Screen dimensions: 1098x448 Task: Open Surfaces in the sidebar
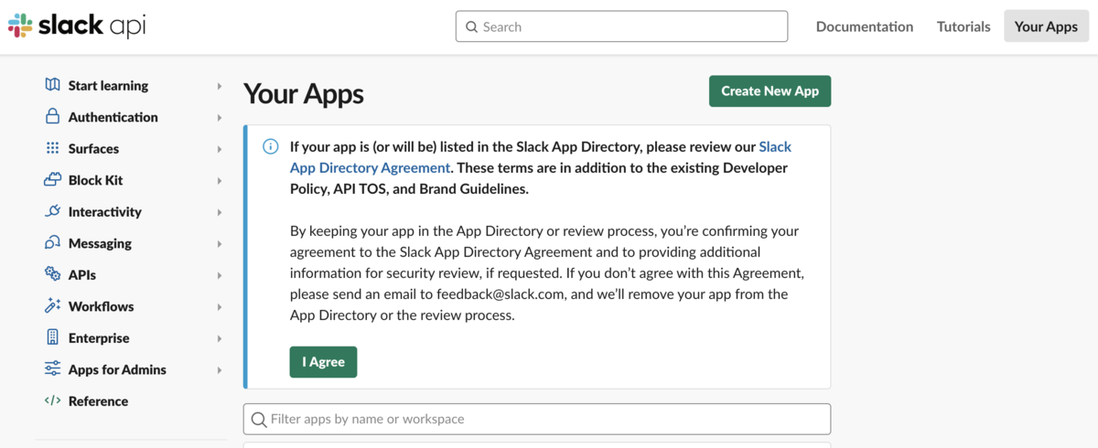tap(93, 148)
